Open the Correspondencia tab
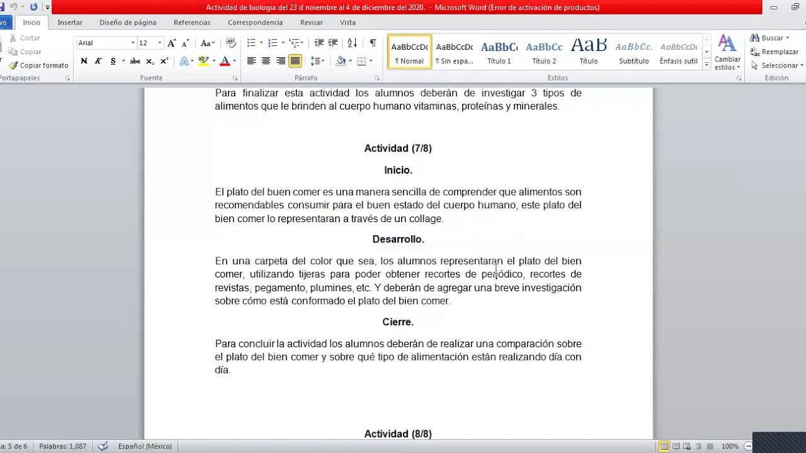Screen dimensions: 806x453 pos(255,22)
